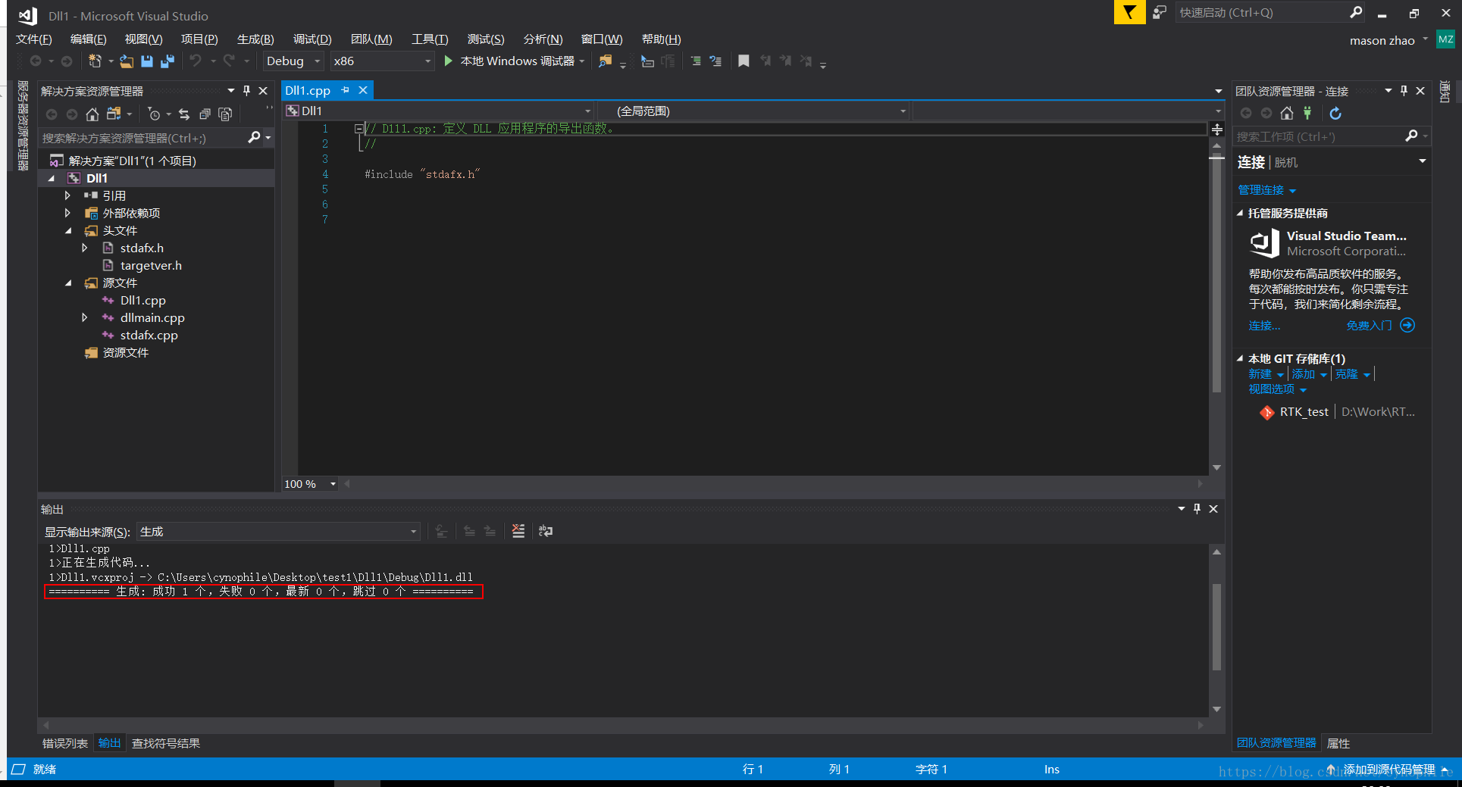Expand the dllmain.cpp tree node
Screen dimensions: 1462x787
pos(85,317)
